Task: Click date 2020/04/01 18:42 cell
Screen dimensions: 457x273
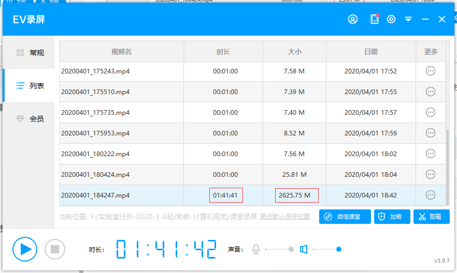Action: pos(371,195)
